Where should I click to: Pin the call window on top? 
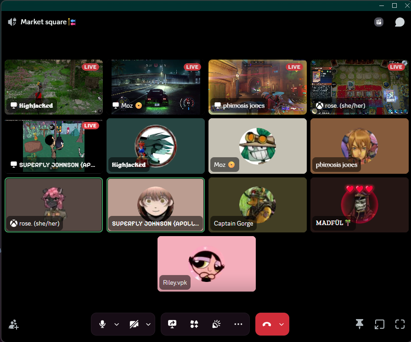[360, 324]
